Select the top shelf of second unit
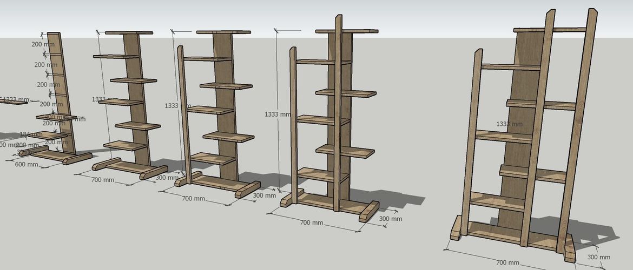 click(129, 33)
